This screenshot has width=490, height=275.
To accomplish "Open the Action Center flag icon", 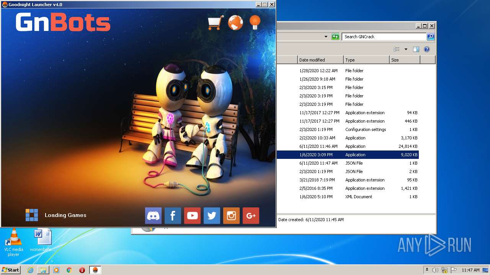I will click(x=454, y=270).
